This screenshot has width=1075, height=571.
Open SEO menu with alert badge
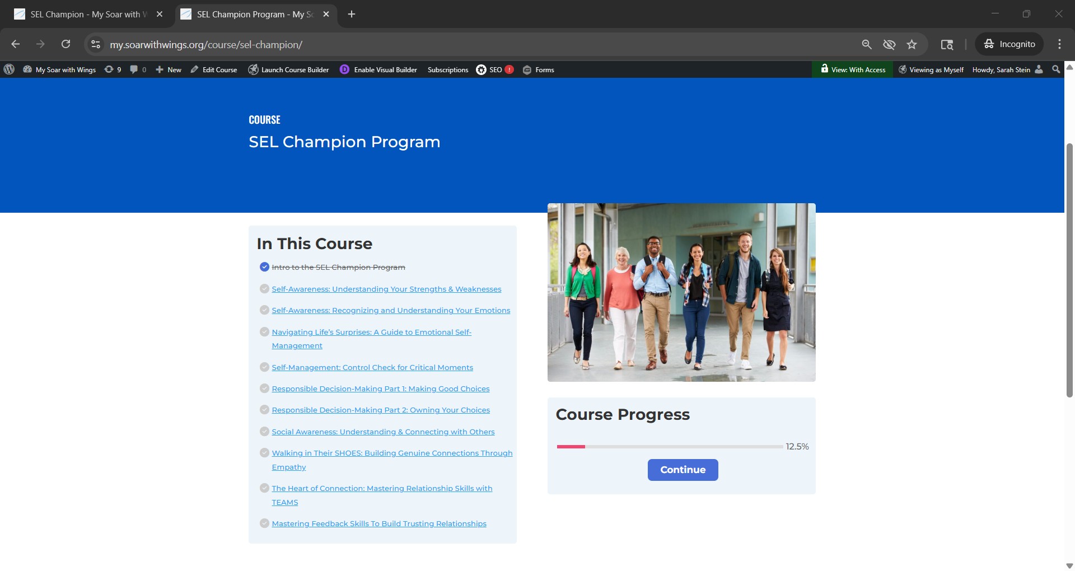(495, 69)
